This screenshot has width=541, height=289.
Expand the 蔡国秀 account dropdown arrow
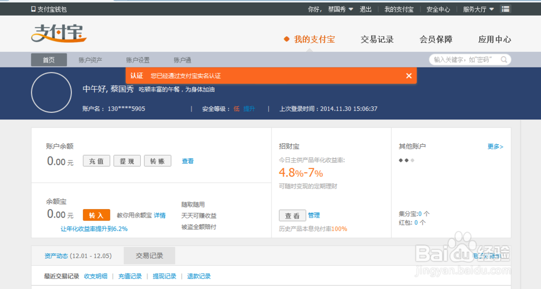pyautogui.click(x=351, y=9)
